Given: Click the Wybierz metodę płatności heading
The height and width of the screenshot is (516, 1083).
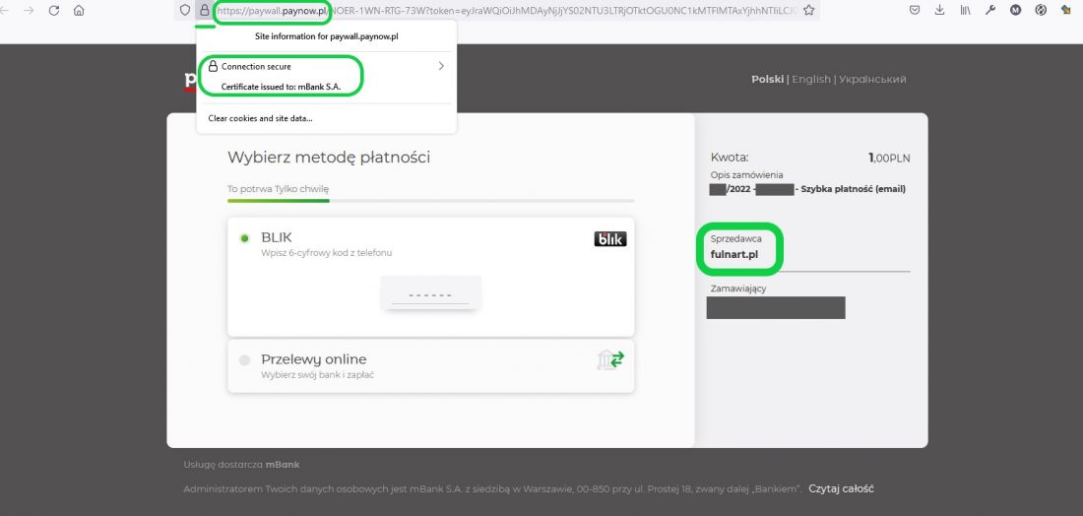Looking at the screenshot, I should point(329,158).
